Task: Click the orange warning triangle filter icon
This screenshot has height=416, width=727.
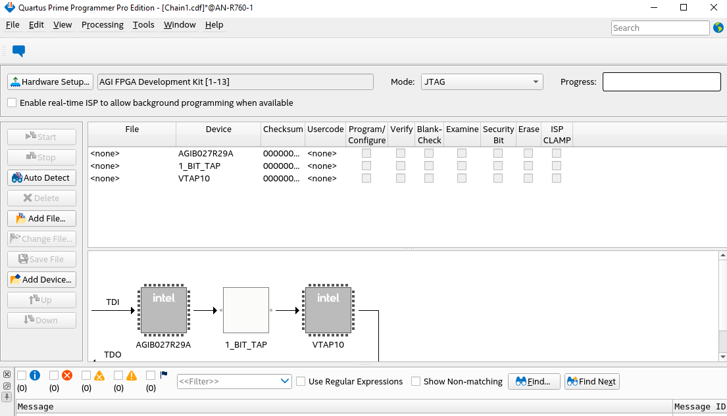Action: (132, 375)
